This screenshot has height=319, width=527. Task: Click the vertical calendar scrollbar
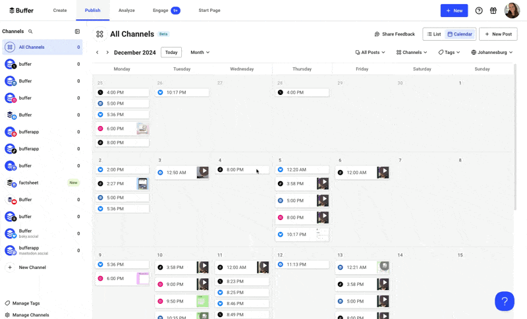tap(515, 136)
